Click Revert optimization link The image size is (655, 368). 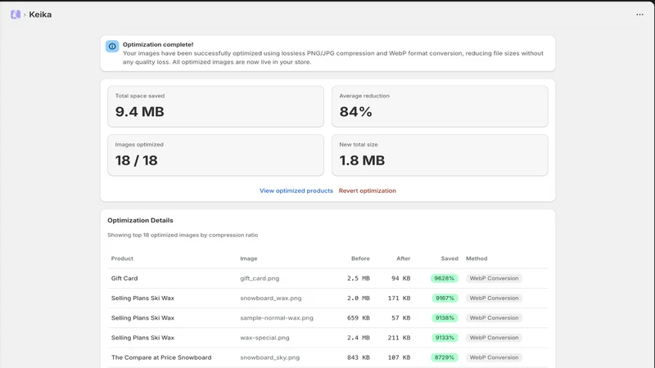(x=367, y=191)
